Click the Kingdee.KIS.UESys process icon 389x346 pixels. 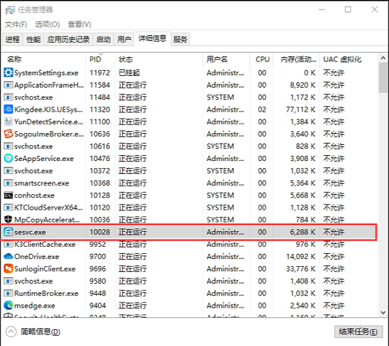tap(8, 110)
